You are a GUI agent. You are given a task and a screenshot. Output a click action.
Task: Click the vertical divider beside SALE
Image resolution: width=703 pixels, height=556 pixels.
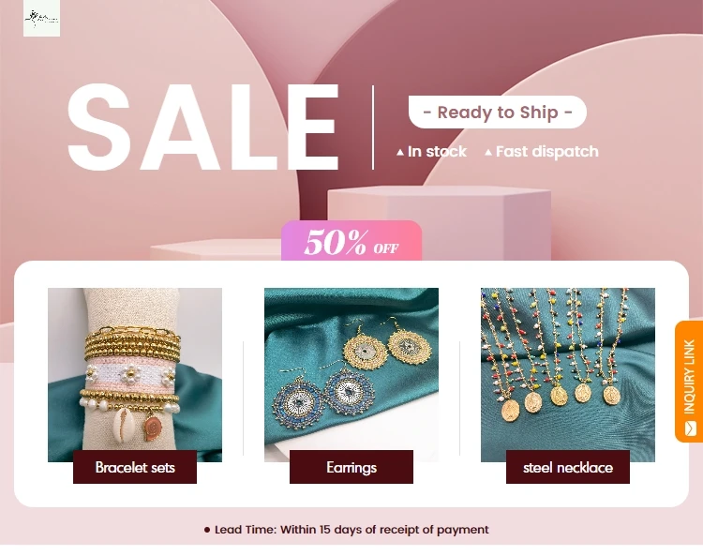(373, 128)
